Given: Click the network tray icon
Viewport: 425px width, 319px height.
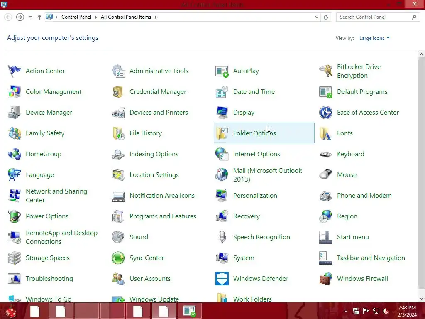Looking at the screenshot, I should pos(376,311).
